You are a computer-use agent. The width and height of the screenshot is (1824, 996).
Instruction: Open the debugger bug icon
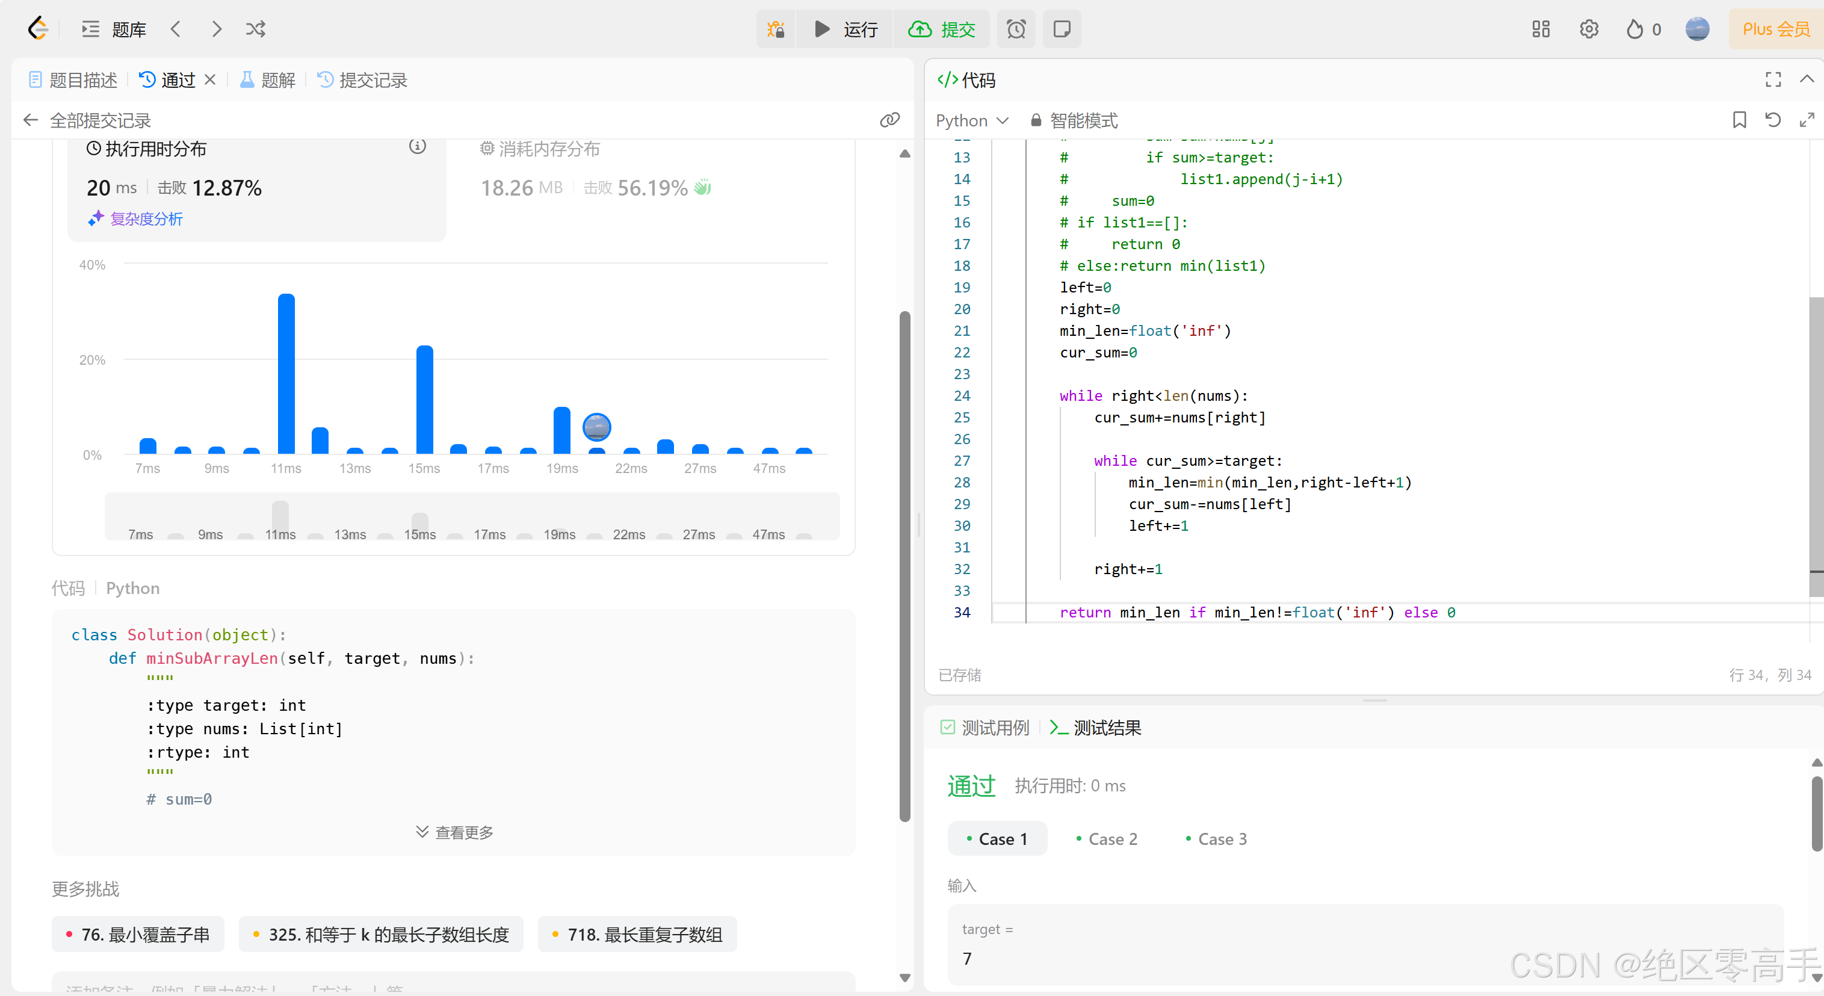[x=775, y=29]
